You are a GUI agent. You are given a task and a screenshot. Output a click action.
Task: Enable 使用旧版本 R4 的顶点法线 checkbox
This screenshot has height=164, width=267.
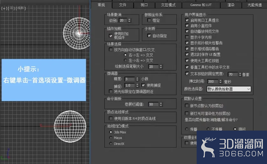[x=111, y=118]
